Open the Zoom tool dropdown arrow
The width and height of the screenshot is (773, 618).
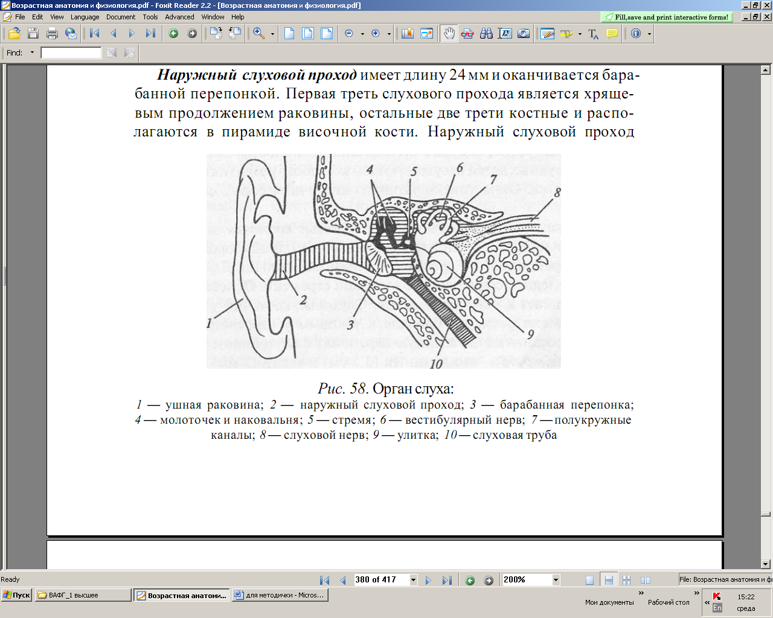click(272, 34)
